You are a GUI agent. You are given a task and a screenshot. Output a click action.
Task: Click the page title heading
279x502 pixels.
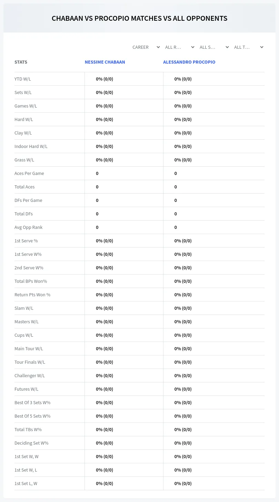coord(139,18)
